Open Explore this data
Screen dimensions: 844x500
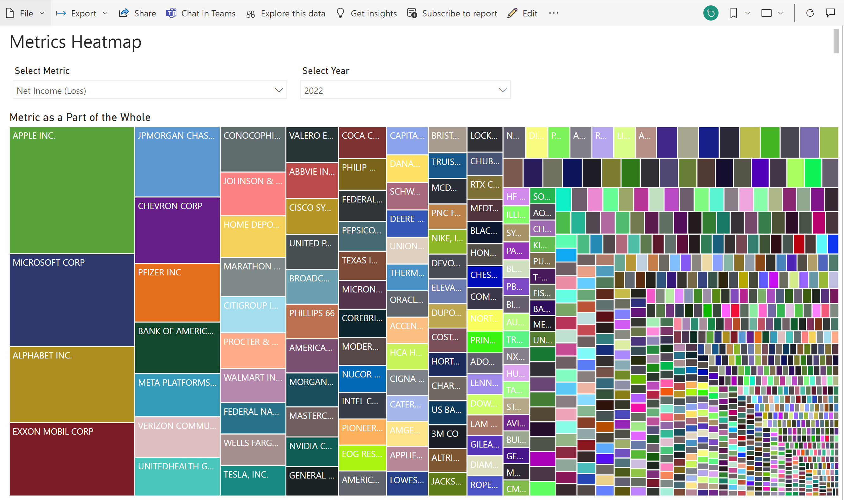coord(285,13)
